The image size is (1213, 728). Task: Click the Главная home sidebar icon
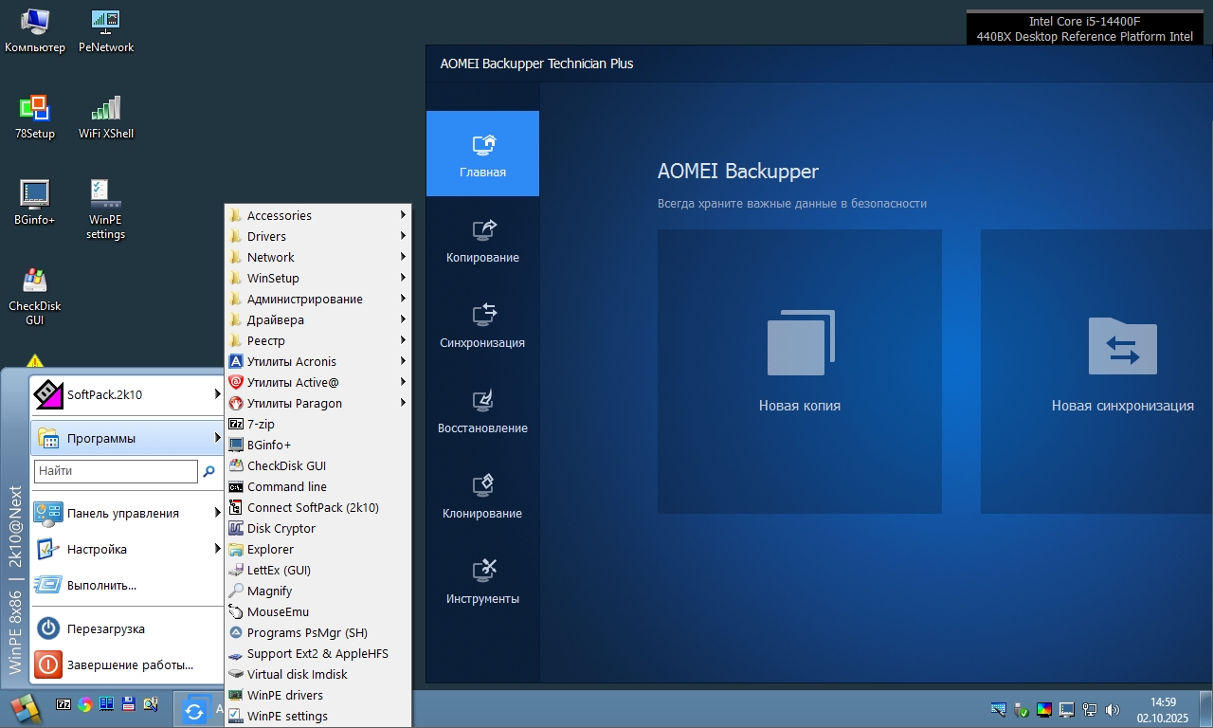[482, 154]
